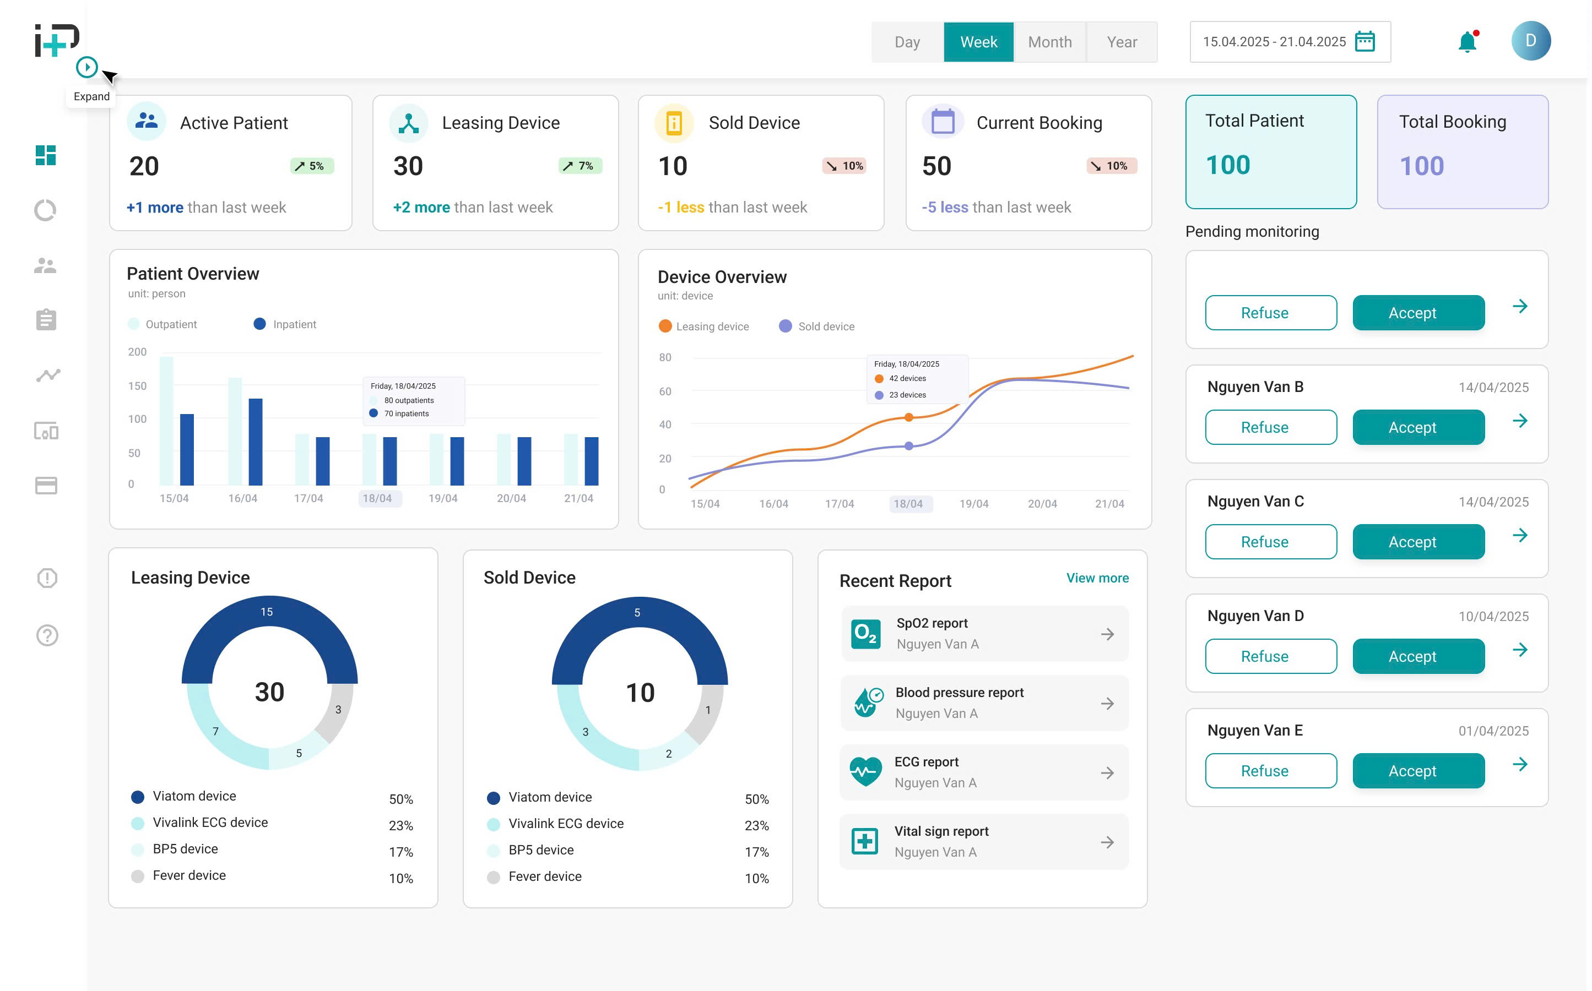Viewport: 1592px width, 991px height.
Task: Open the devices icon in sidebar
Action: 46,431
